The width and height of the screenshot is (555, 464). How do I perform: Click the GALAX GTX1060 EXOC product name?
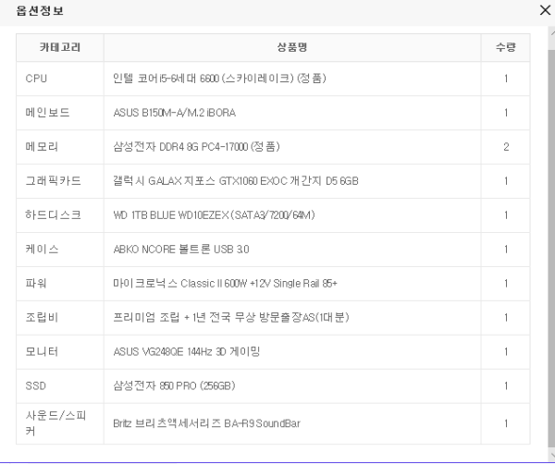236,181
